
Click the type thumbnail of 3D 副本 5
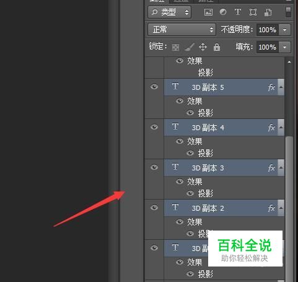pyautogui.click(x=175, y=86)
